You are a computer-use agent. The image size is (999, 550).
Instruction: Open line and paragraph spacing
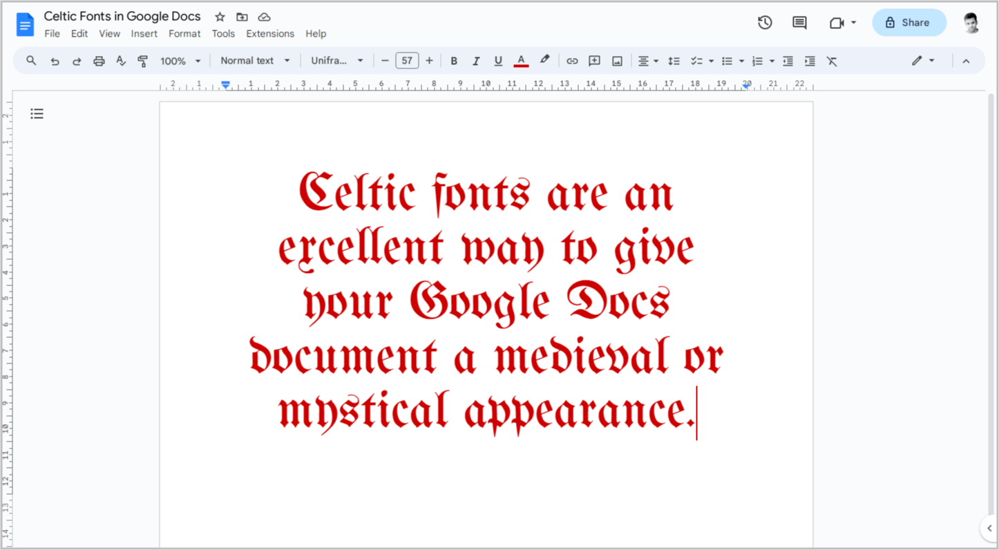[x=674, y=61]
